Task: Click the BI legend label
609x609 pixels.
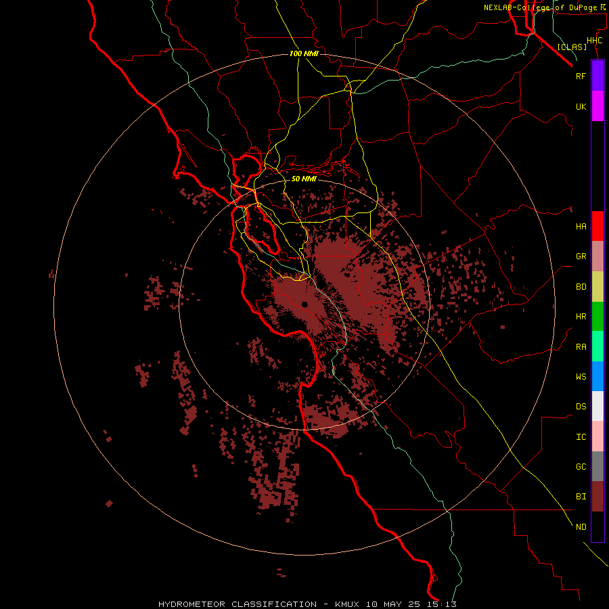Action: (x=581, y=497)
